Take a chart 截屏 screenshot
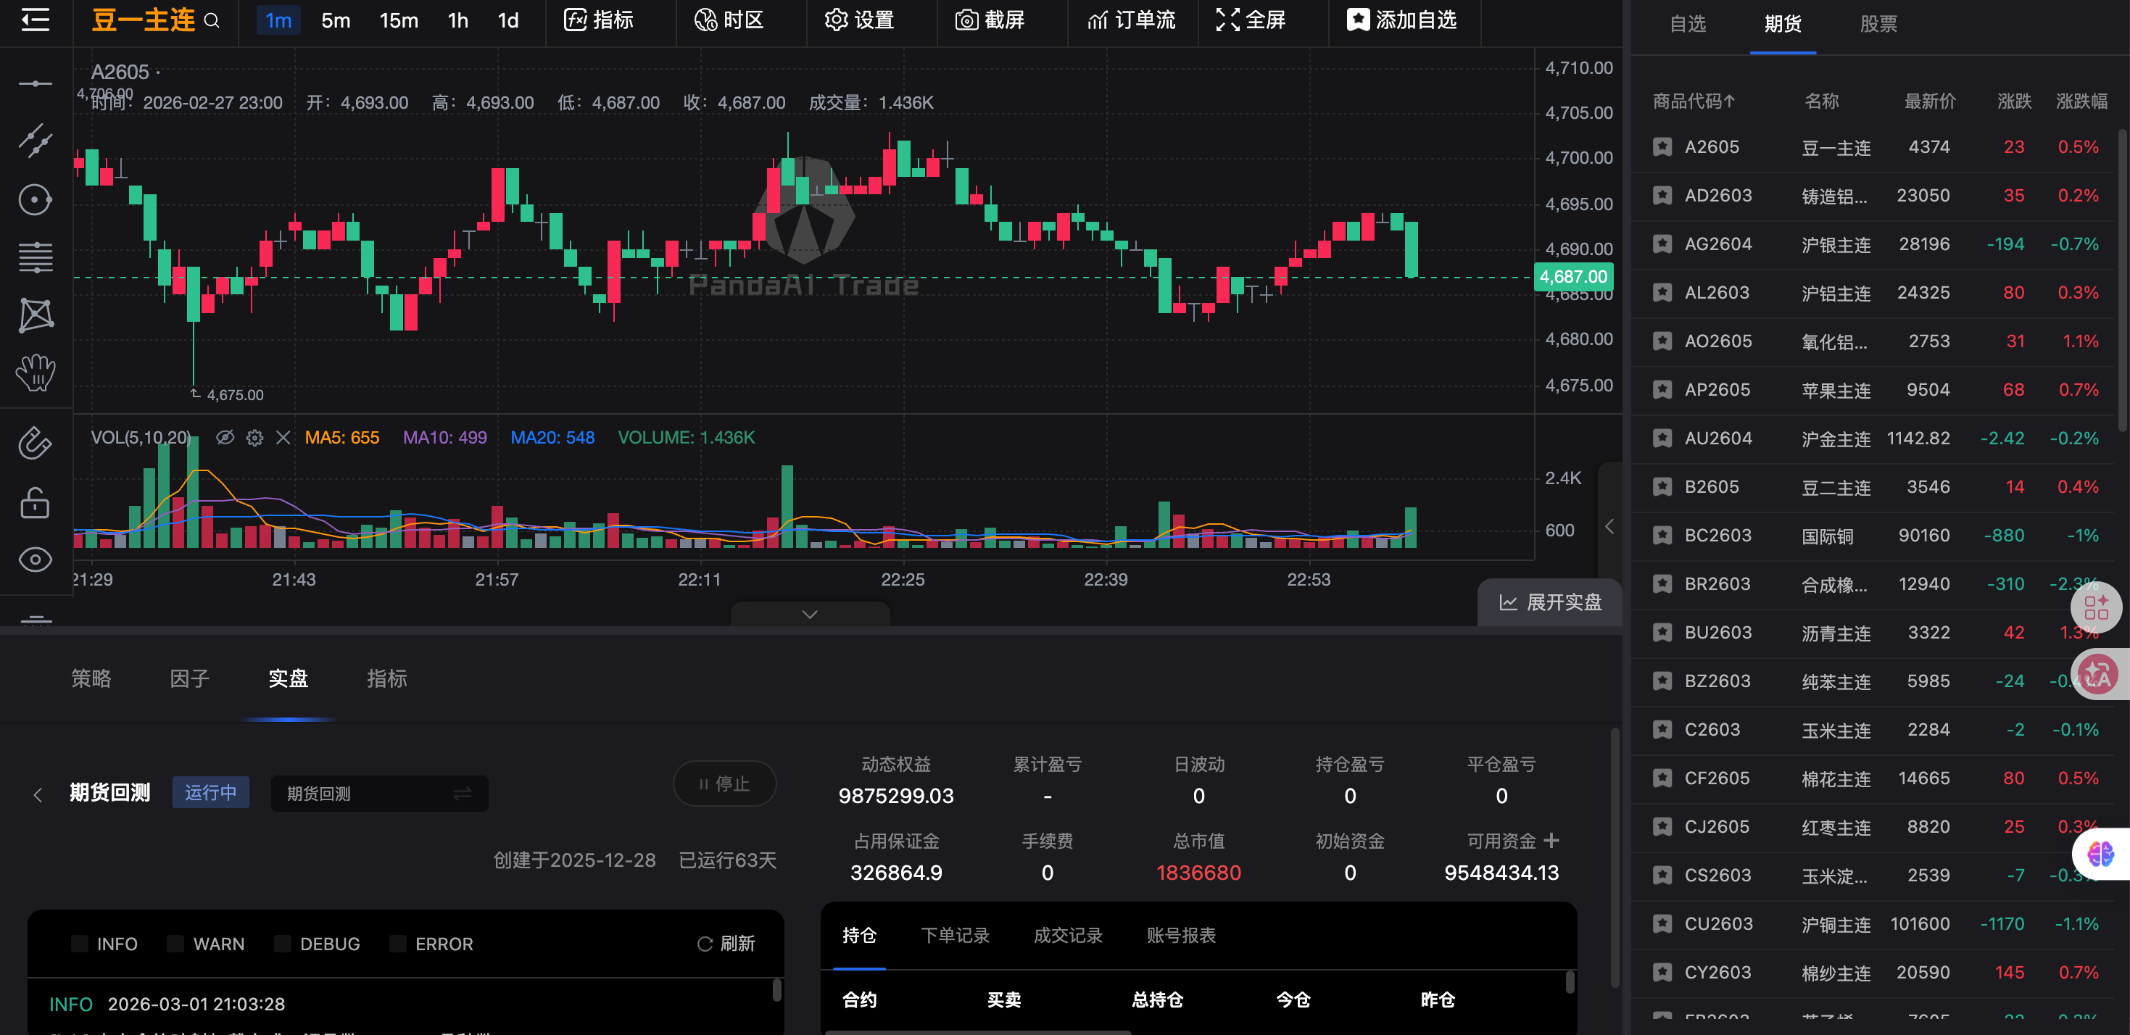Screen dimensions: 2130x1035 (x=990, y=20)
